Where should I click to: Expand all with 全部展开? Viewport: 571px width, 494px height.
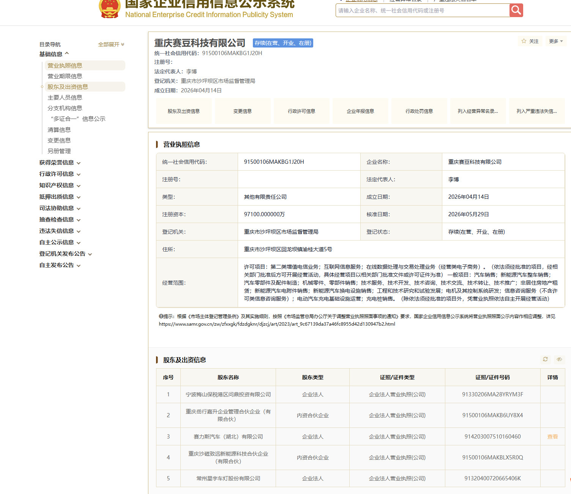[x=111, y=44]
